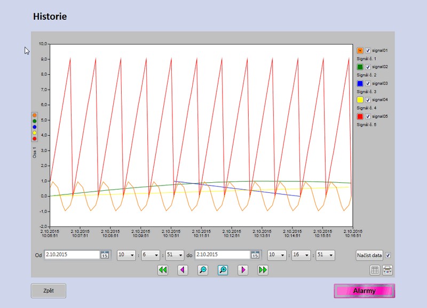Uncheck the signal02 checkbox

tap(368, 67)
